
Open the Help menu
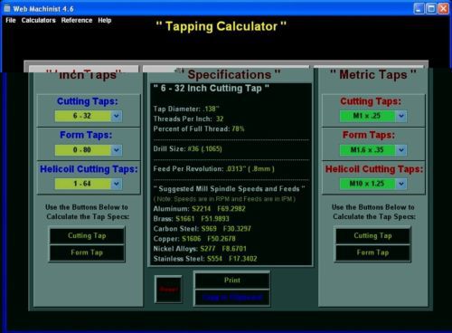coord(105,20)
